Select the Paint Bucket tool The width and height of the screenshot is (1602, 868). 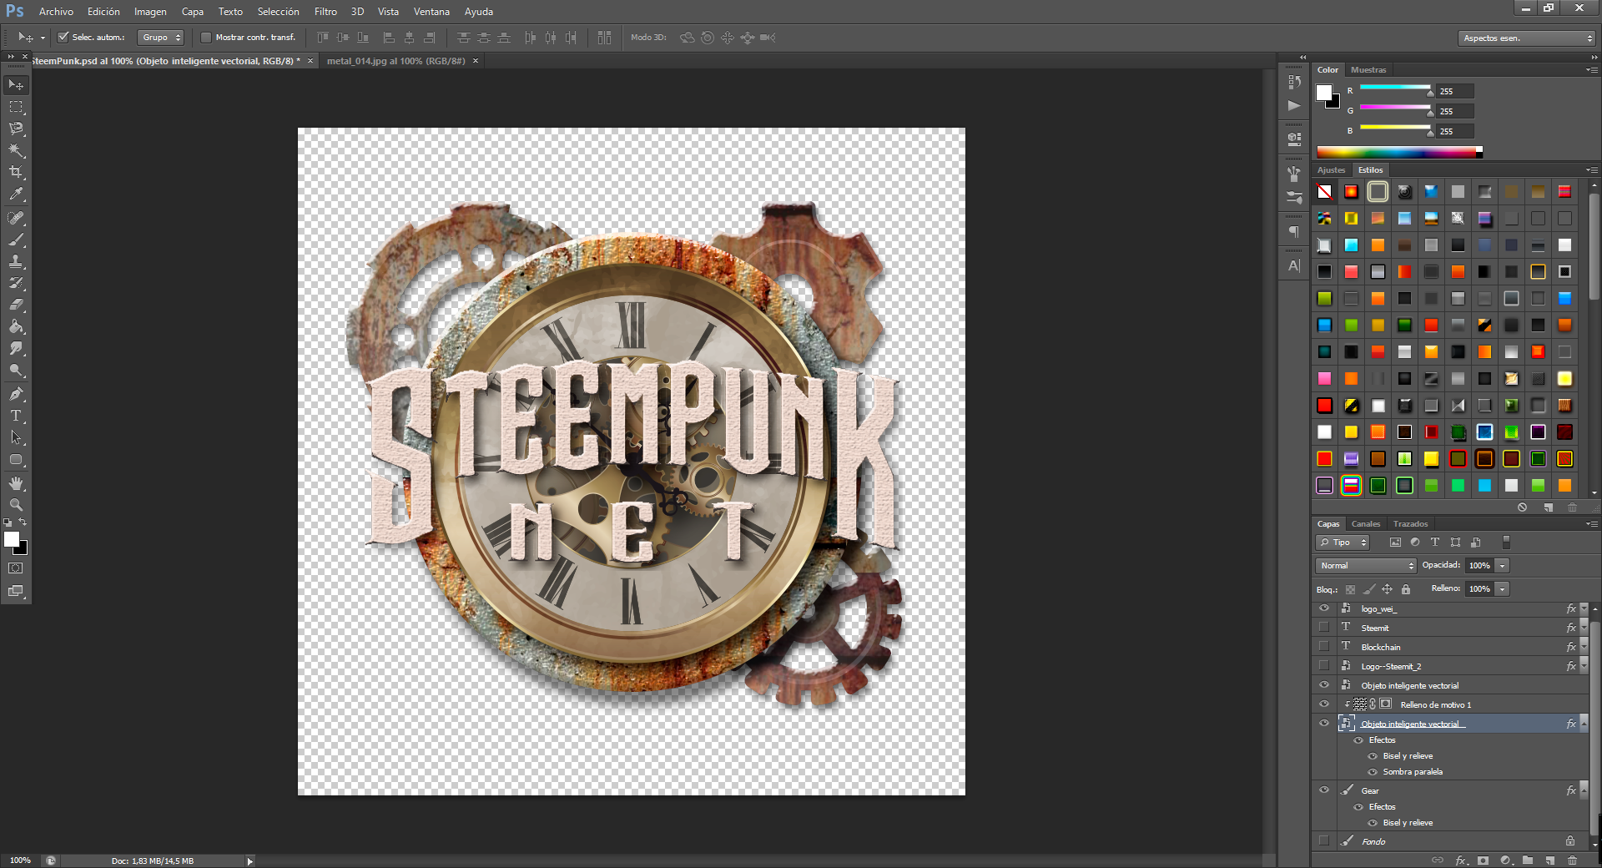(16, 326)
